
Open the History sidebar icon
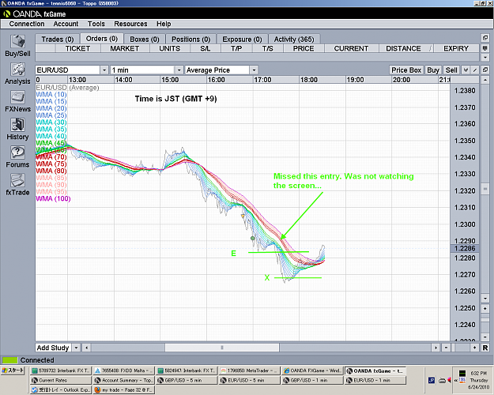click(17, 125)
